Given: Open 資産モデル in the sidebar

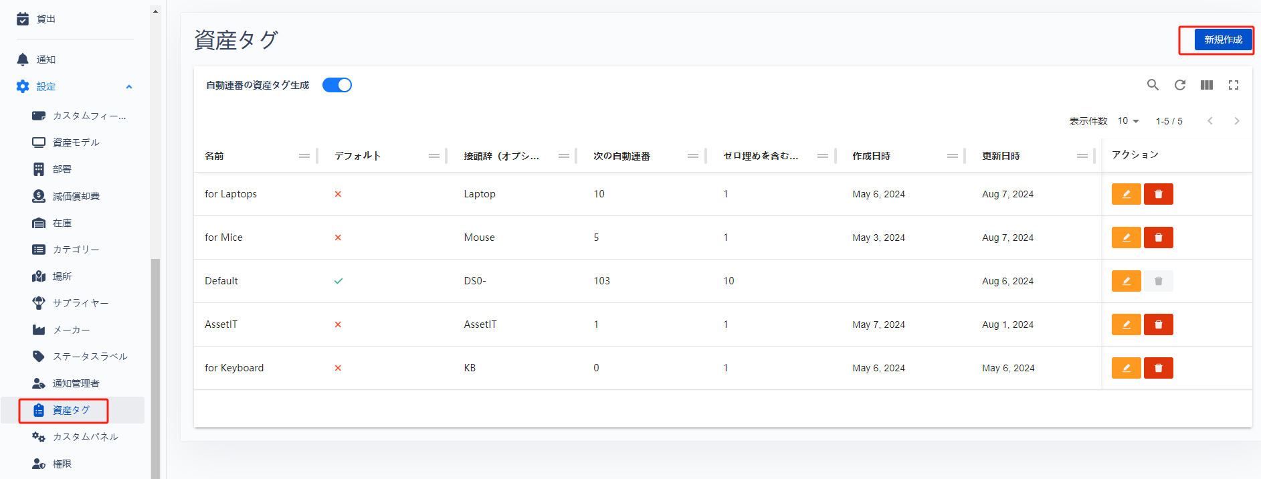Looking at the screenshot, I should tap(76, 142).
